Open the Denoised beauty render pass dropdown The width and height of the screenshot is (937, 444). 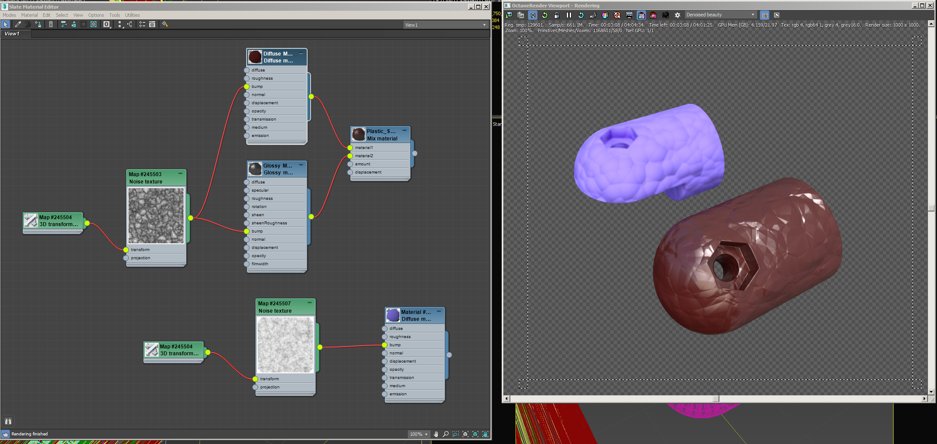point(721,15)
